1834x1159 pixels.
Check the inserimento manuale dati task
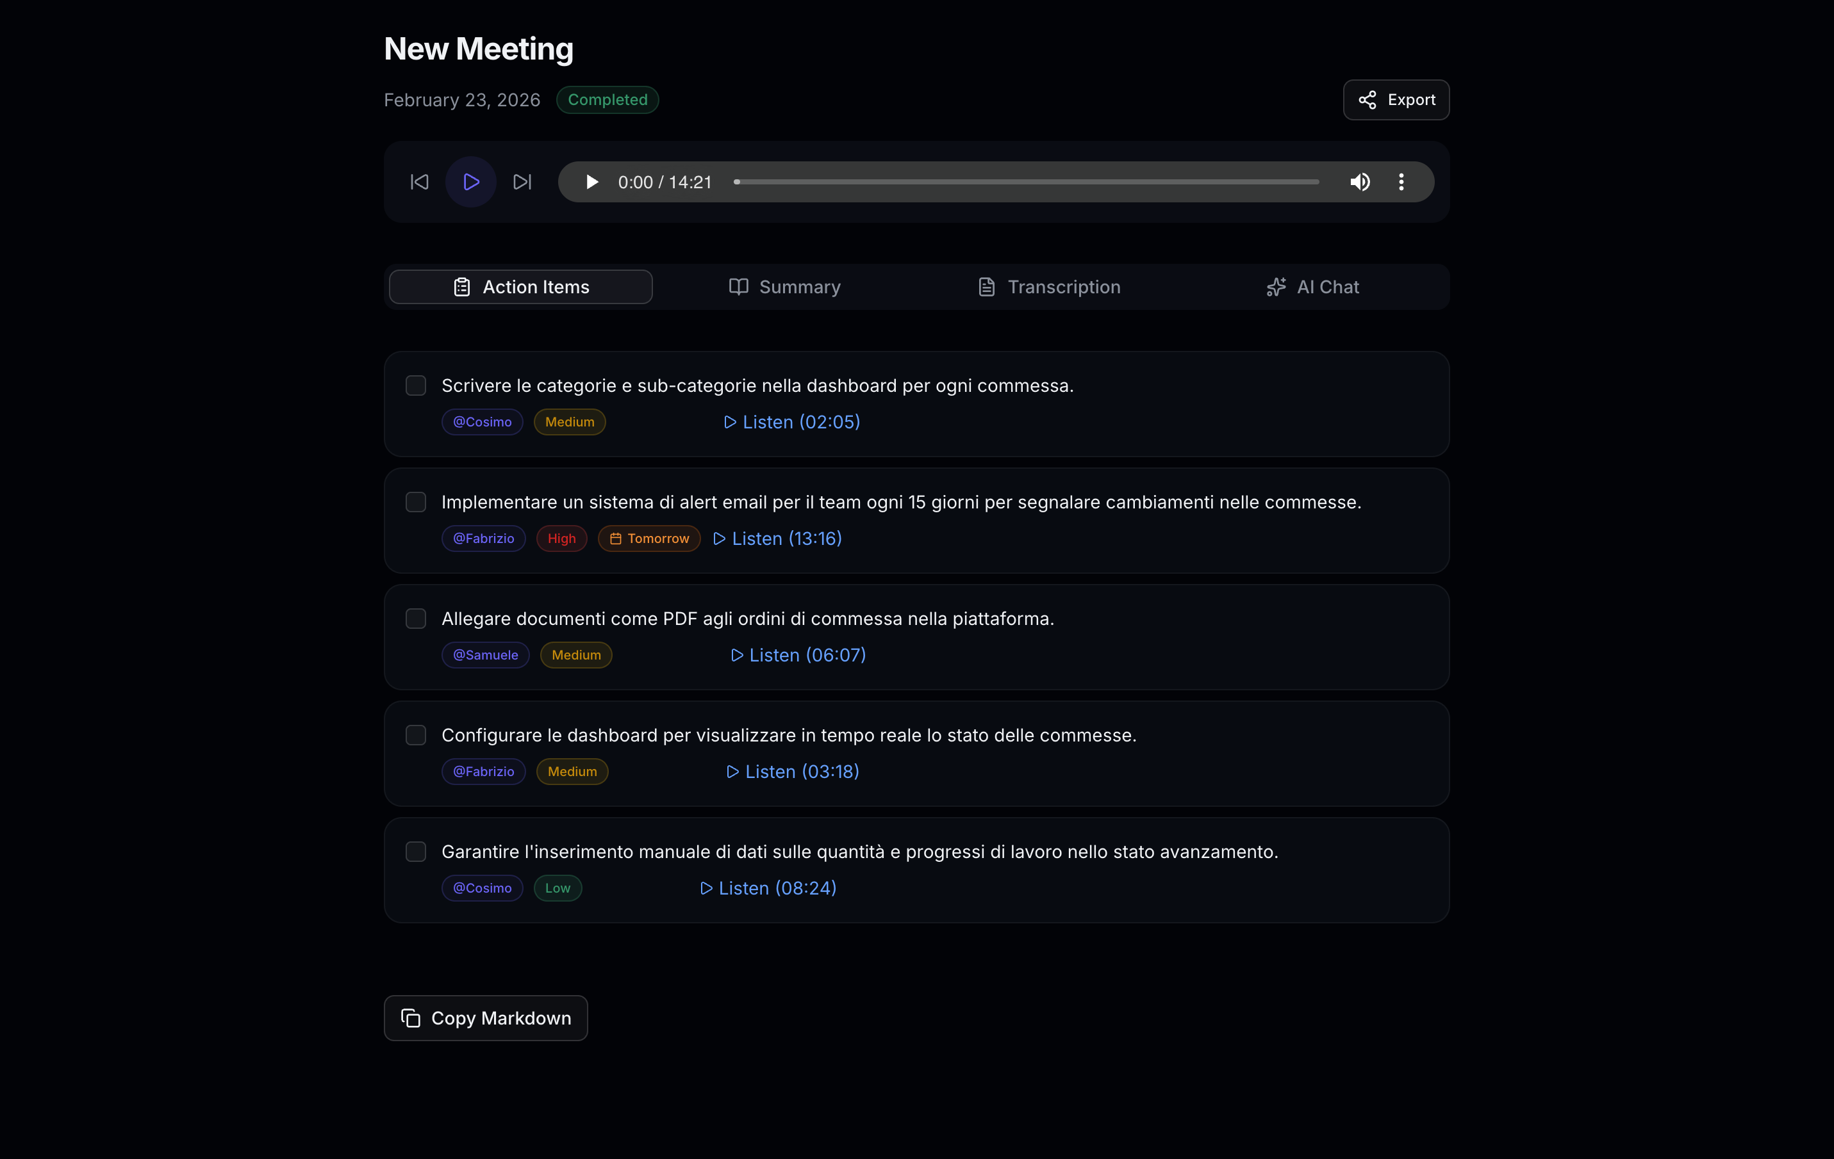(416, 852)
